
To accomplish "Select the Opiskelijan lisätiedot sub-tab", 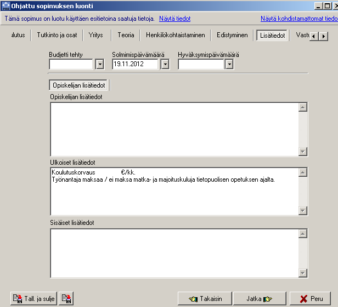I will click(x=78, y=85).
